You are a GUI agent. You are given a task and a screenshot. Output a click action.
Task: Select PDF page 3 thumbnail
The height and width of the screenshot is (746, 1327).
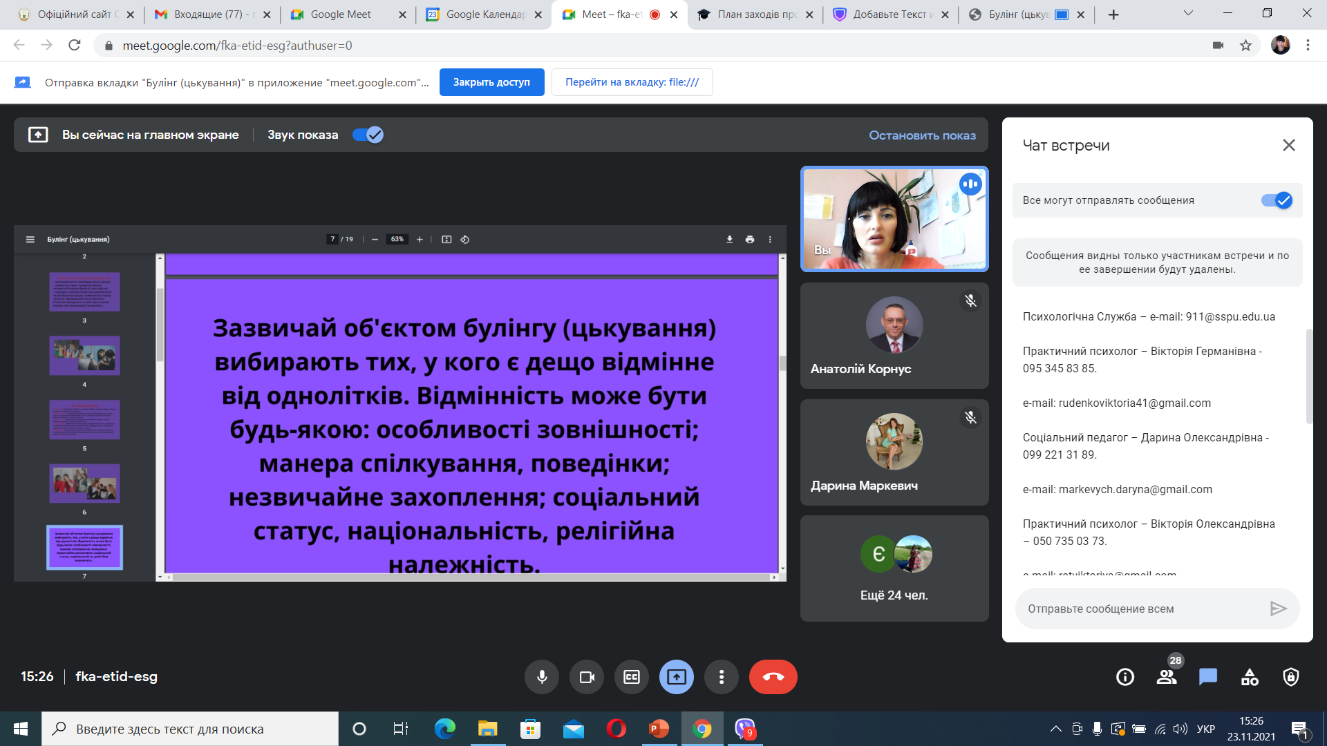(84, 291)
